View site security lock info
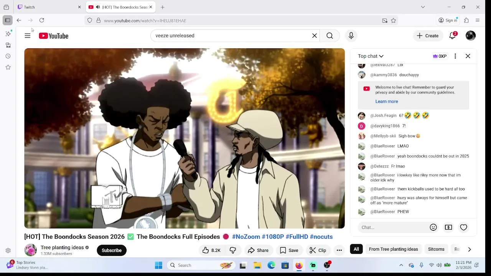491x276 pixels. tap(98, 20)
